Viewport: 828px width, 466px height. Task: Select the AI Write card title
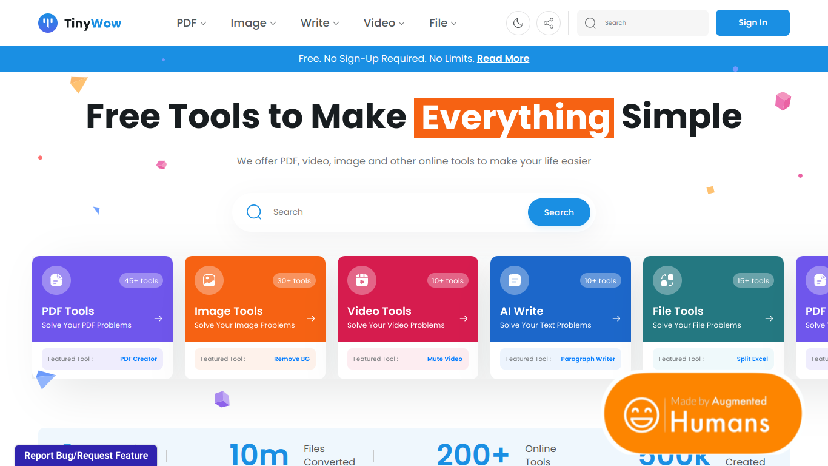tap(521, 311)
